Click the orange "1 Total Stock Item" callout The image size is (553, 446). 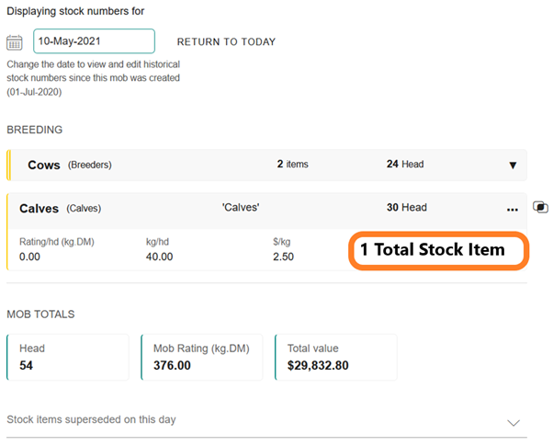coord(437,250)
